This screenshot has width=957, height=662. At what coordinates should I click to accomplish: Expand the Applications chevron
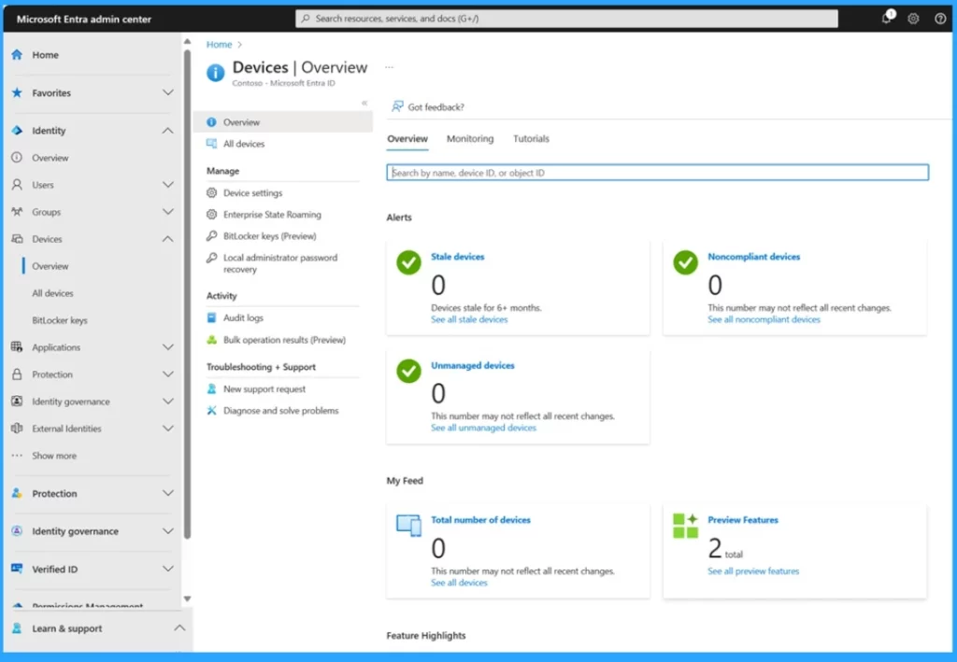pyautogui.click(x=168, y=346)
